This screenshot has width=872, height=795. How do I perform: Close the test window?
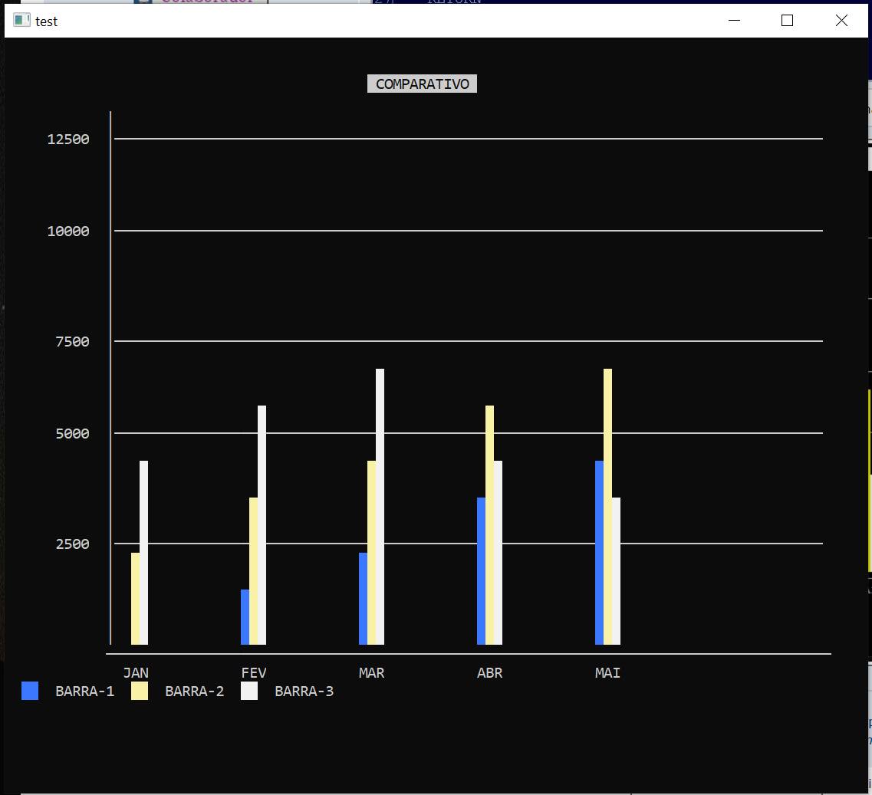point(841,21)
